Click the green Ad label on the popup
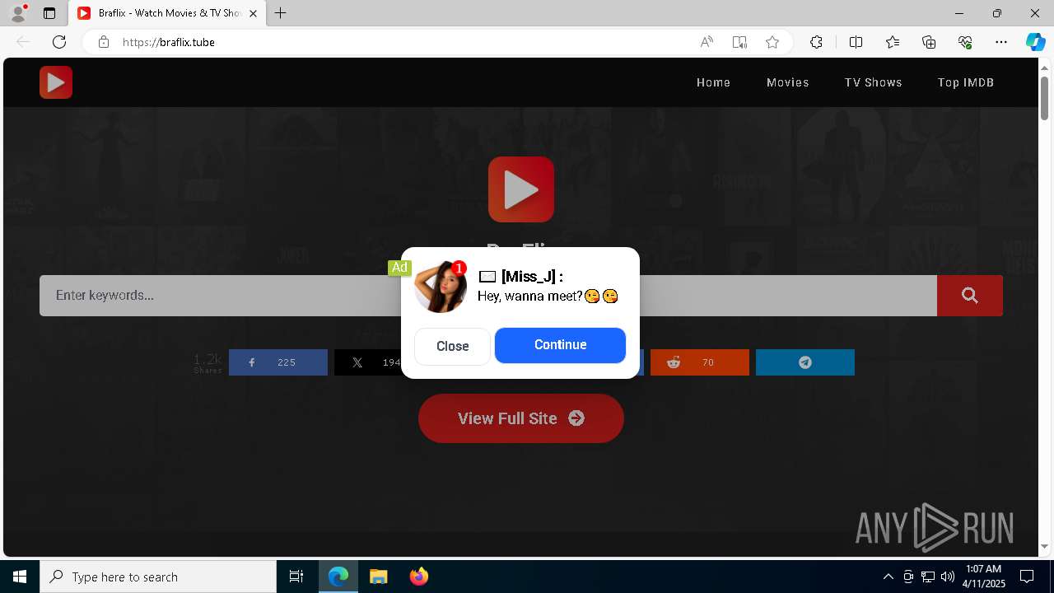 [x=399, y=268]
